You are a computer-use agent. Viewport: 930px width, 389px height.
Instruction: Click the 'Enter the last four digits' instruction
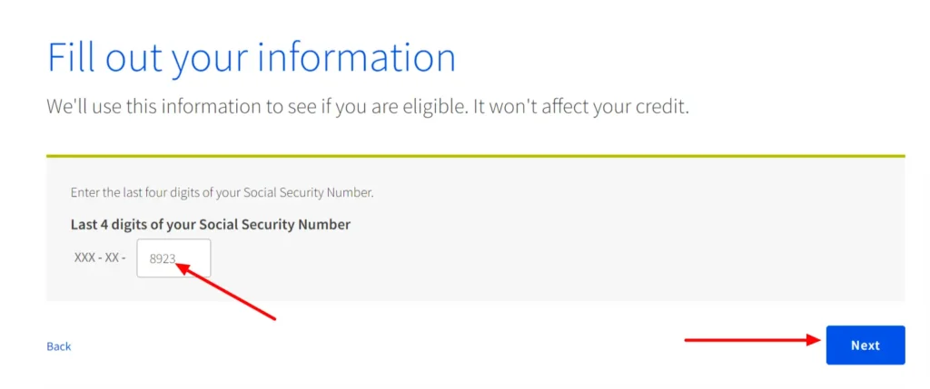point(222,193)
